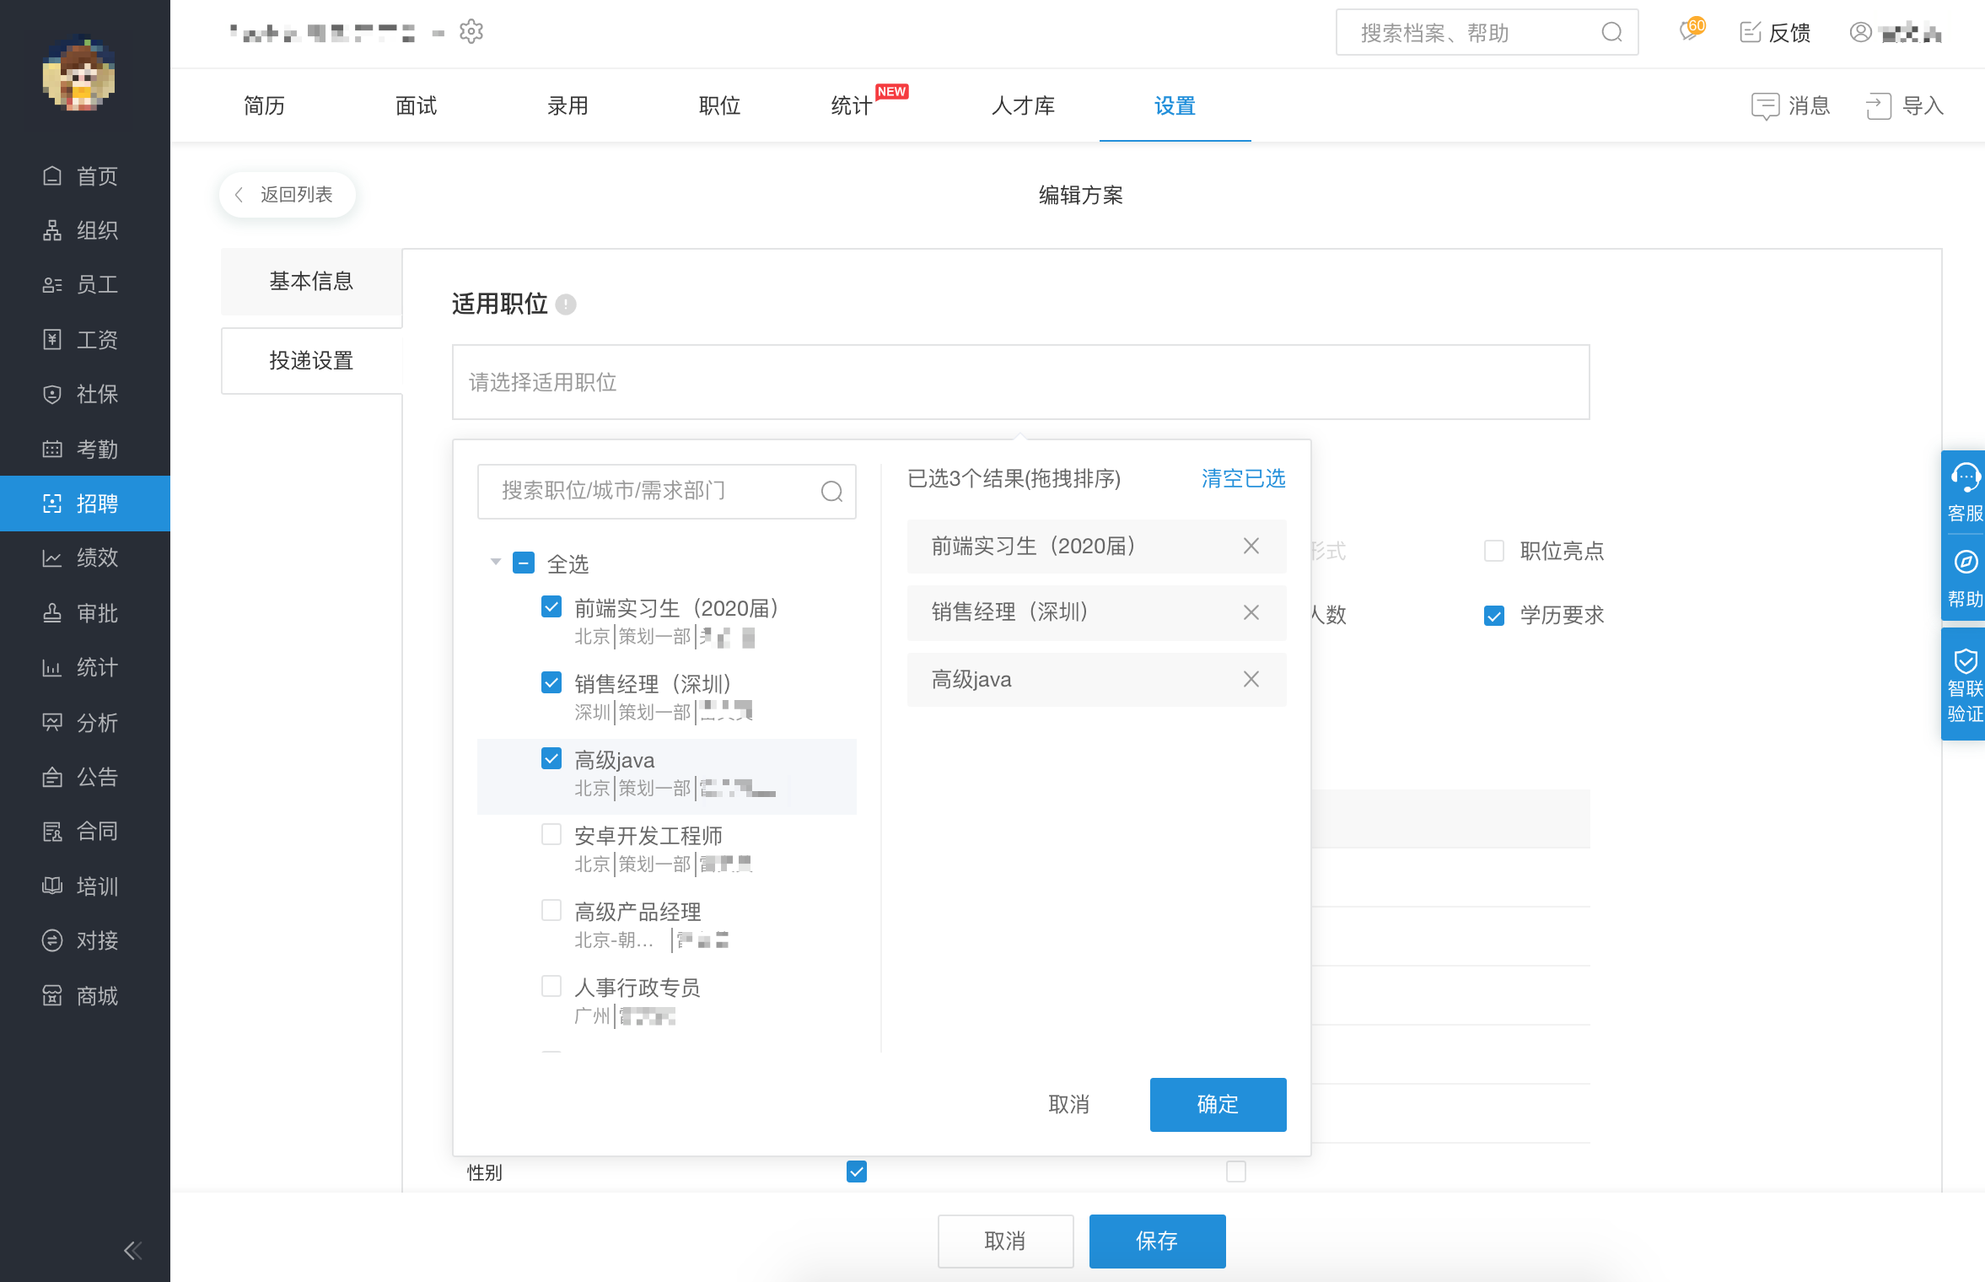
Task: Click 返回列表 back button
Action: pyautogui.click(x=288, y=195)
